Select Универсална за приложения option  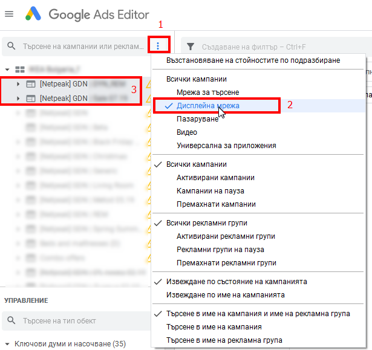pyautogui.click(x=226, y=145)
